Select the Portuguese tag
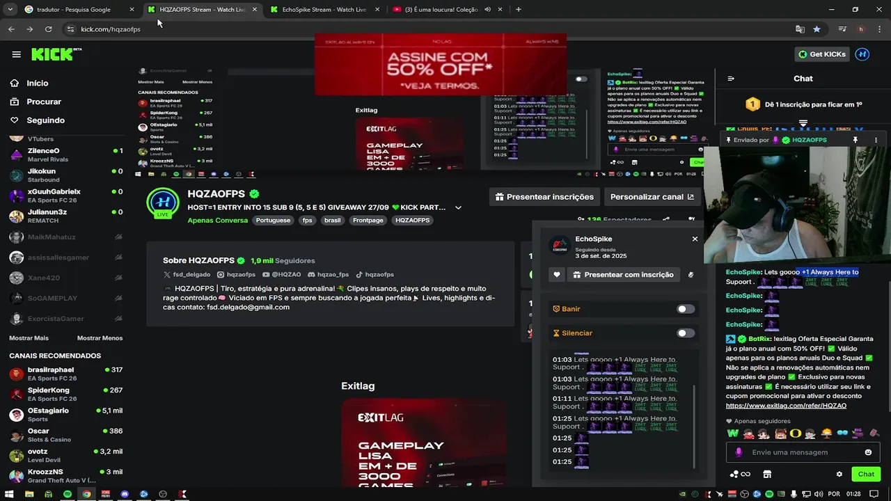The height and width of the screenshot is (501, 891). point(273,220)
